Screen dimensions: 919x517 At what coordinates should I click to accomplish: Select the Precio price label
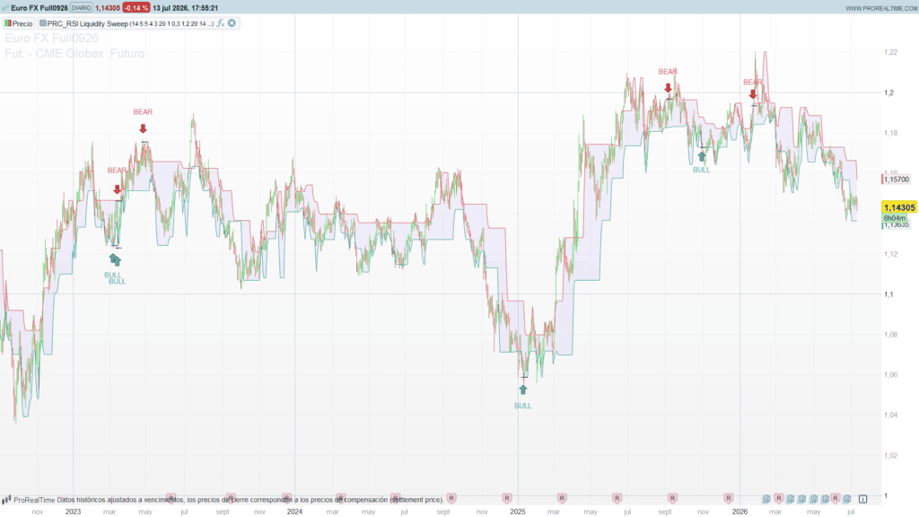pos(22,23)
